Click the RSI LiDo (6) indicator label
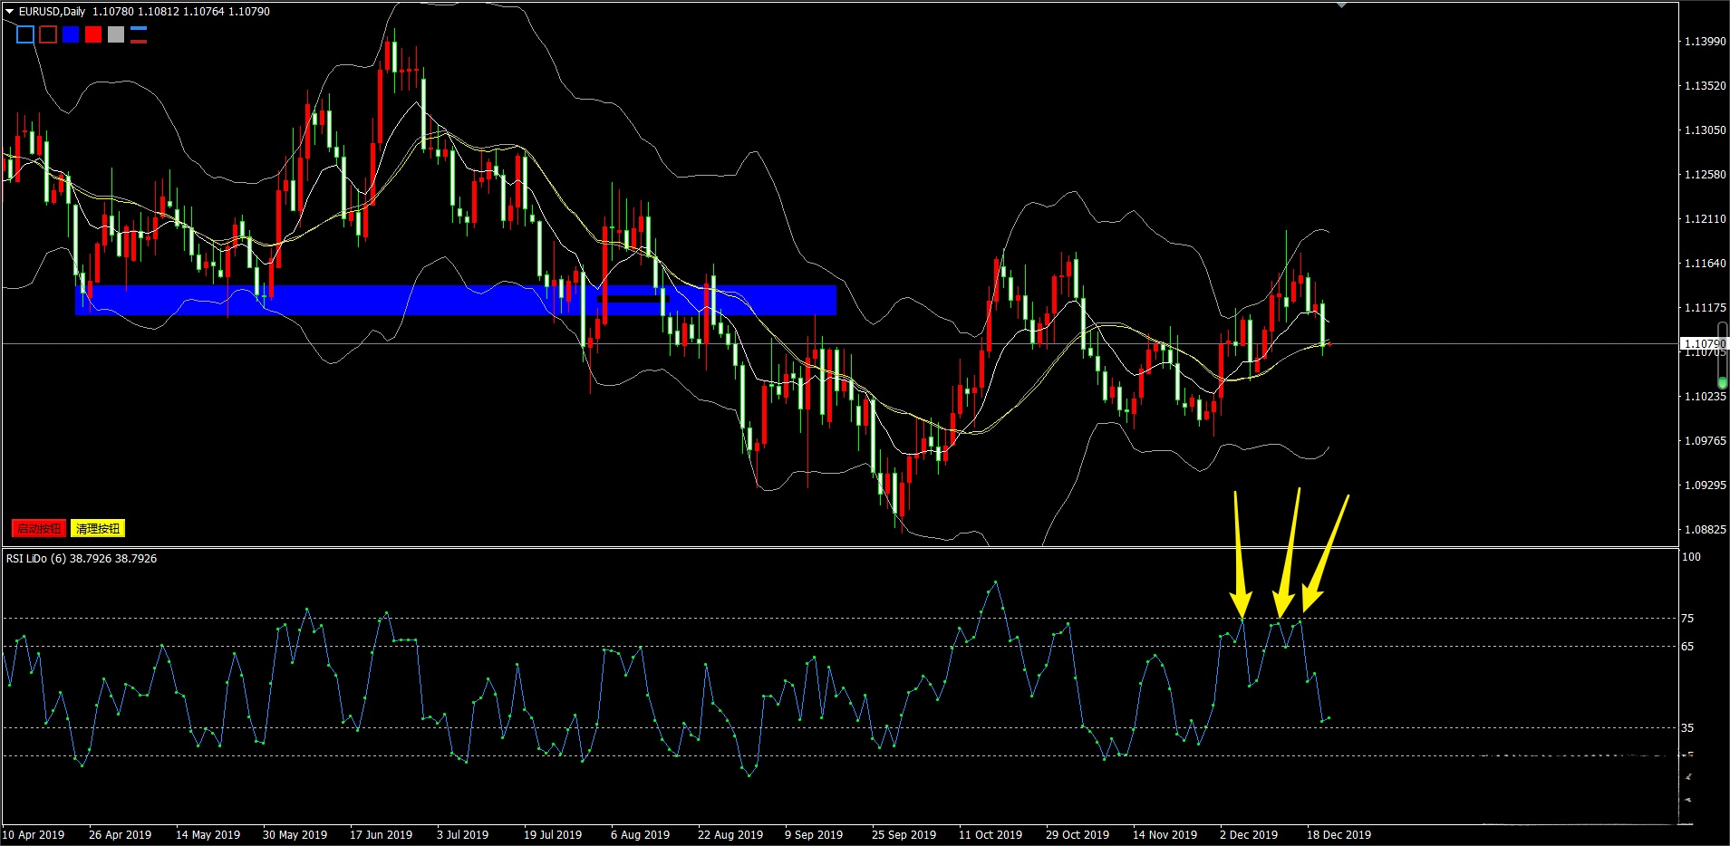Image resolution: width=1730 pixels, height=846 pixels. click(82, 559)
